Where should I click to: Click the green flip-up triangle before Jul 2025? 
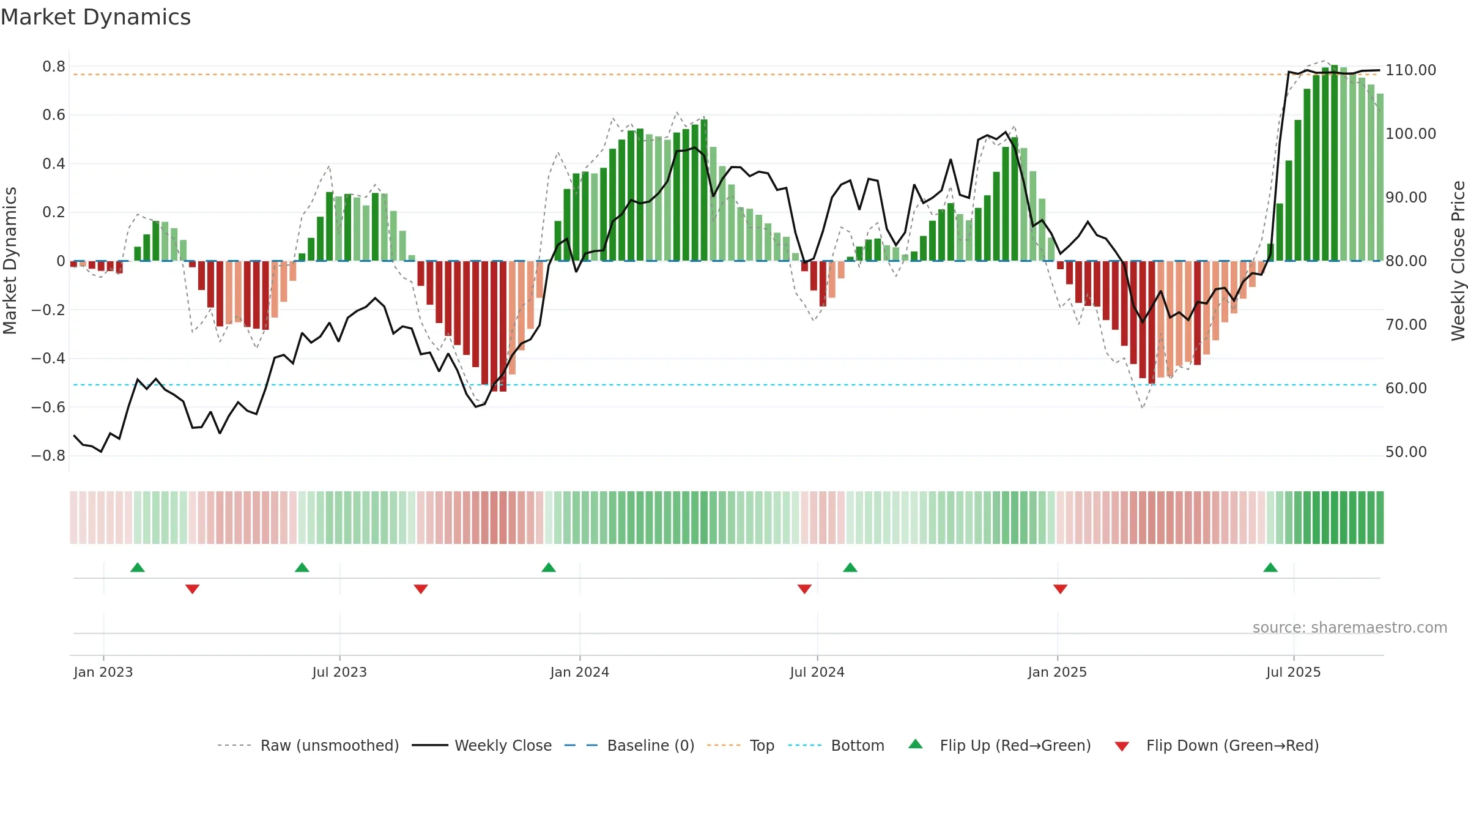(x=1270, y=567)
